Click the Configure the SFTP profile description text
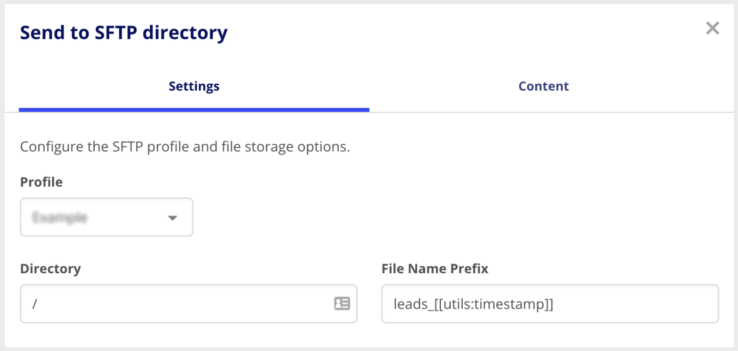738x351 pixels. point(185,147)
